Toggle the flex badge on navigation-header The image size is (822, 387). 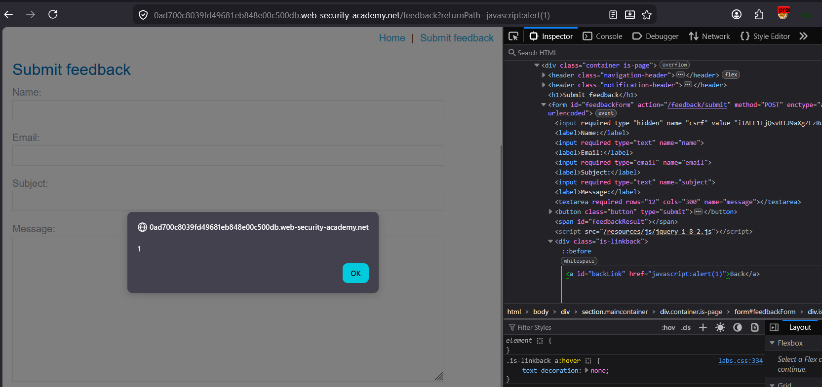[x=731, y=75]
